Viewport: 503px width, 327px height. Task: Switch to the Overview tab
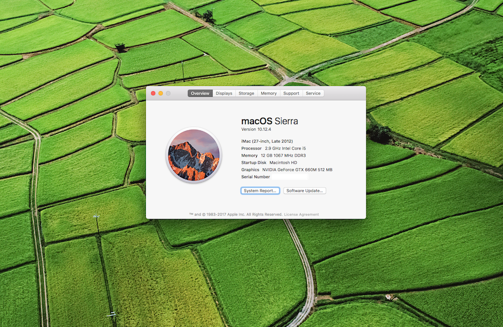tap(200, 94)
